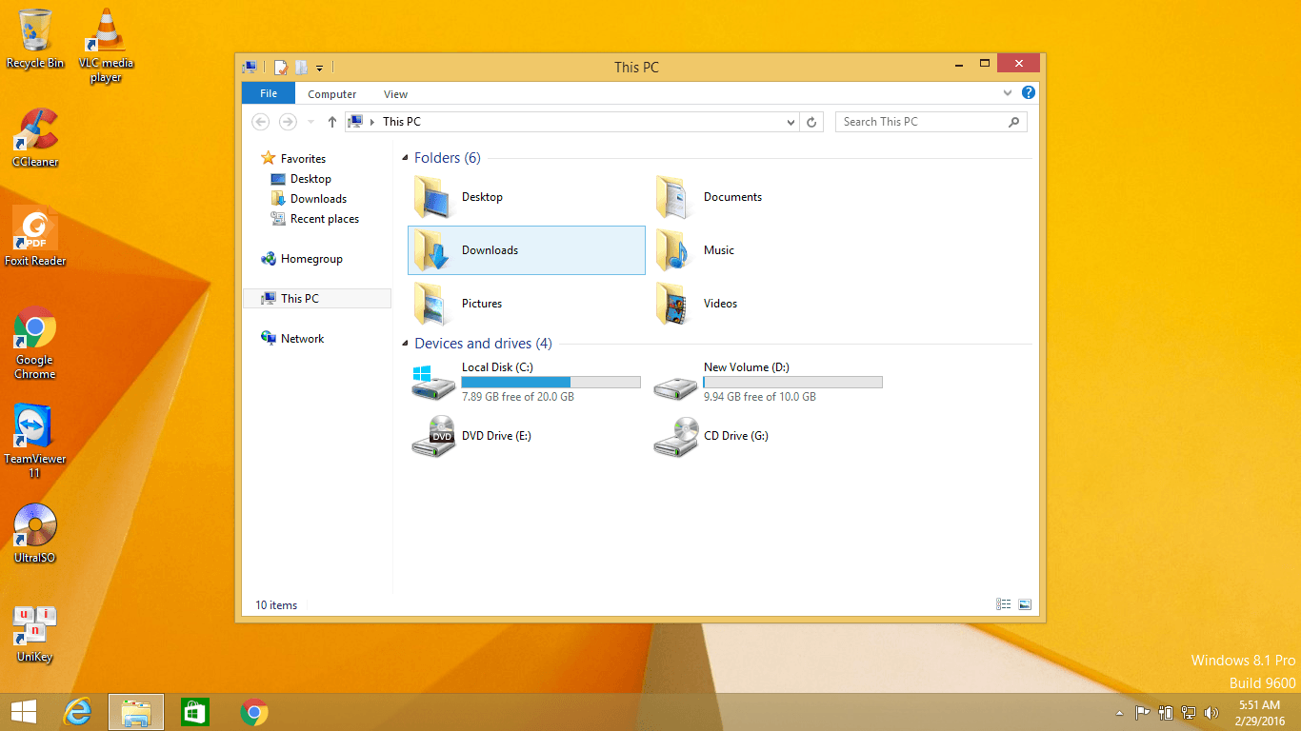1301x731 pixels.
Task: Refresh the This PC view
Action: point(811,122)
